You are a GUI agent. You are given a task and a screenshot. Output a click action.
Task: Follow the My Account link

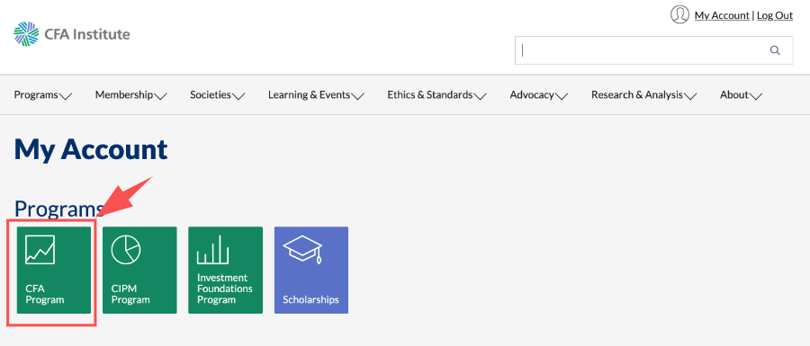722,15
